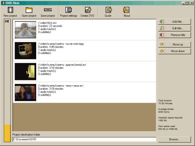This screenshot has width=195, height=146.
Task: Select the 'ты не мой.mpg' title thumbnail
Action: point(26,51)
